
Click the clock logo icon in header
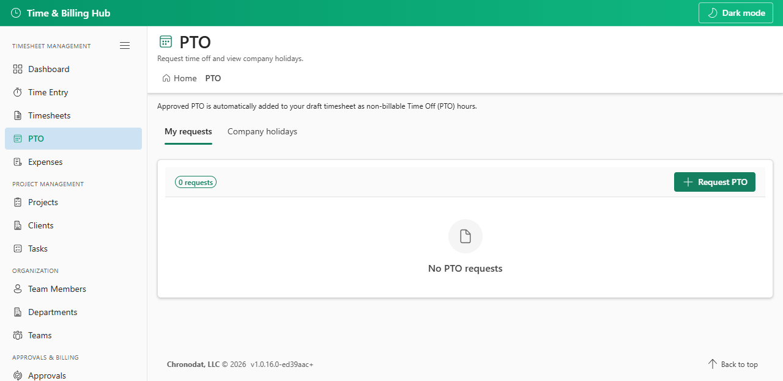16,13
